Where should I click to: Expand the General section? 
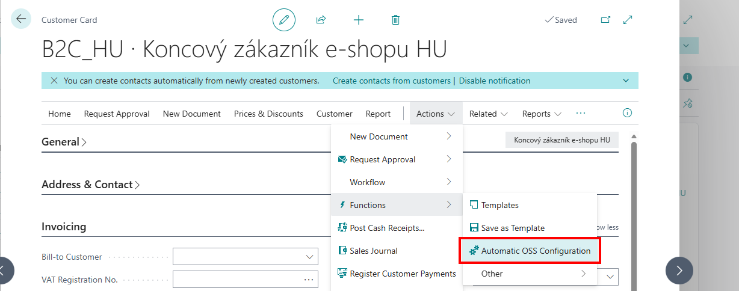[64, 142]
